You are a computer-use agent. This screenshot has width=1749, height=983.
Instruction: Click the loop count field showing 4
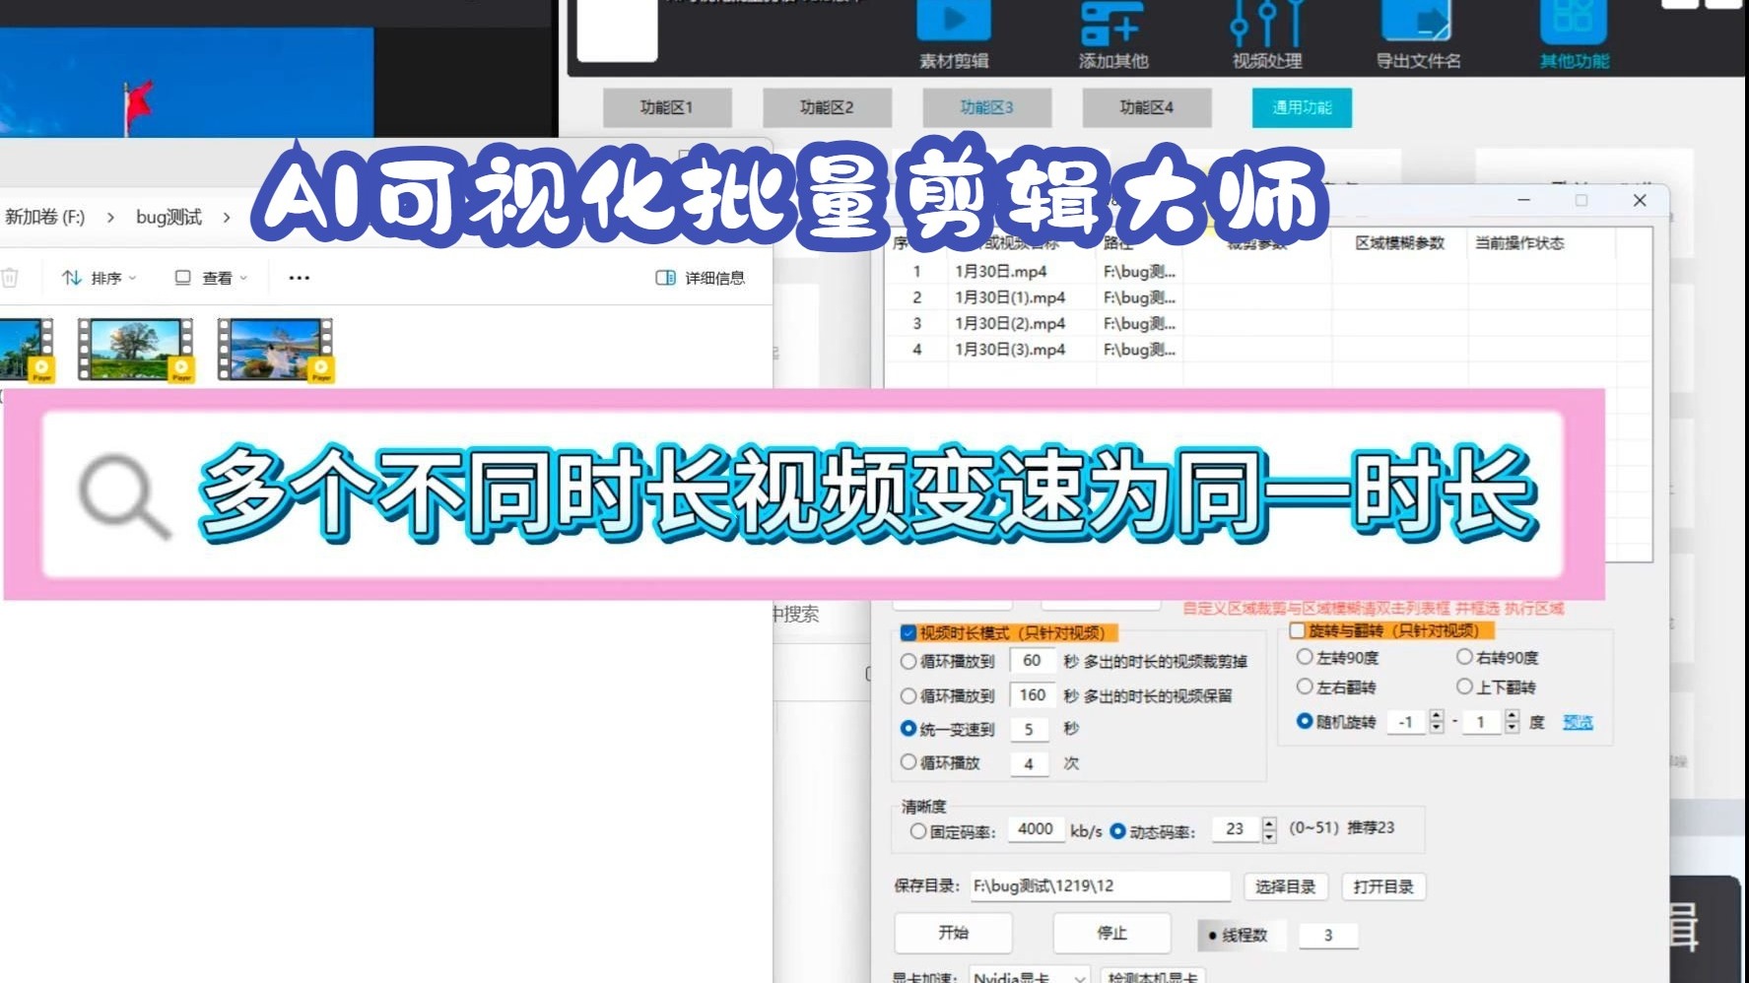coord(1029,763)
